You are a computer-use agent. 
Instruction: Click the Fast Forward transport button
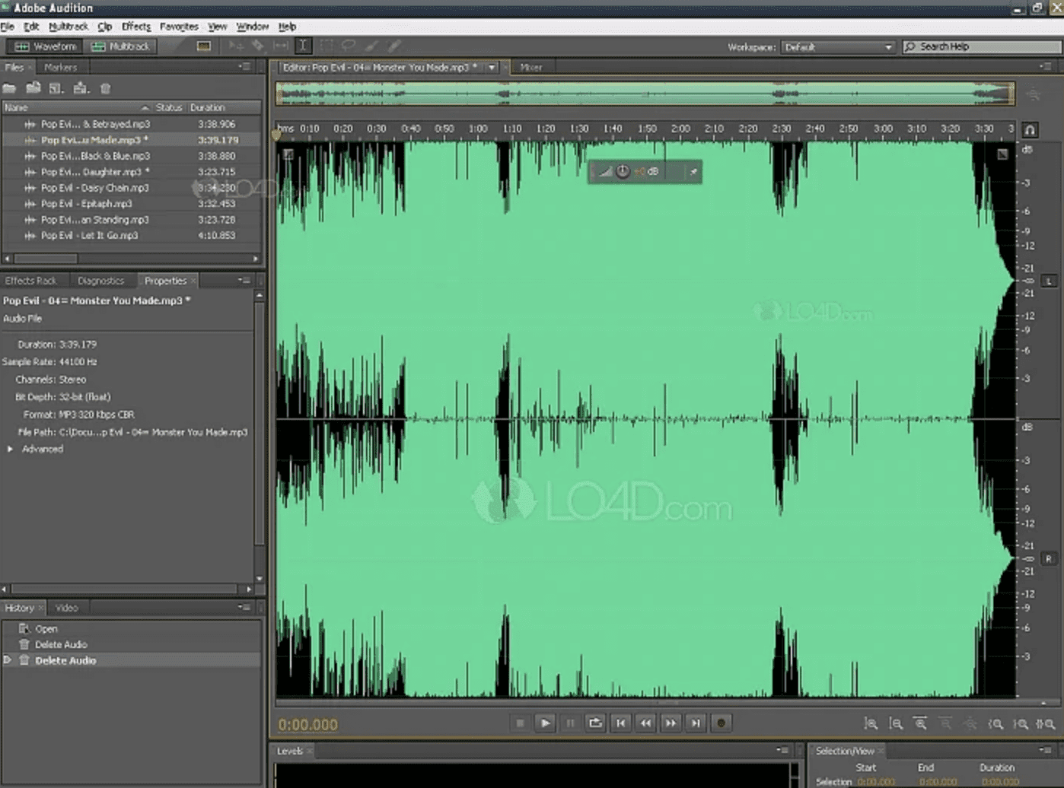(x=671, y=723)
